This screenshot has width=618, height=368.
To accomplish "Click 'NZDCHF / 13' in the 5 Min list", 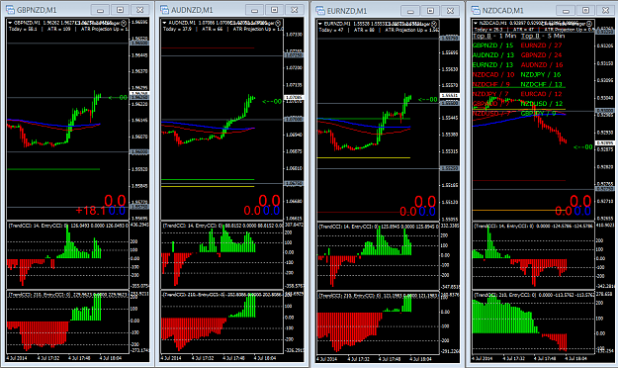I will point(541,84).
